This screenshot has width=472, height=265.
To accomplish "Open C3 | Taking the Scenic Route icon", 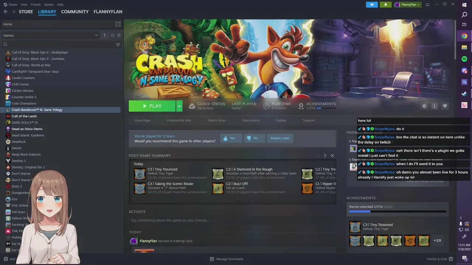I will click(140, 188).
